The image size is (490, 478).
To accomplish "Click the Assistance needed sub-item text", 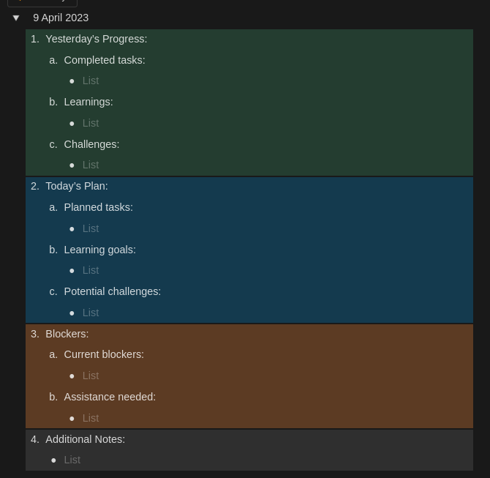I will [110, 397].
